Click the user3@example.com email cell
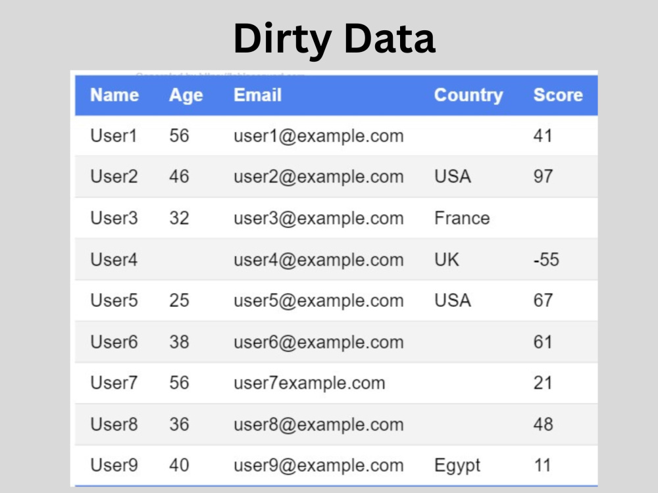The width and height of the screenshot is (658, 493). pyautogui.click(x=318, y=218)
